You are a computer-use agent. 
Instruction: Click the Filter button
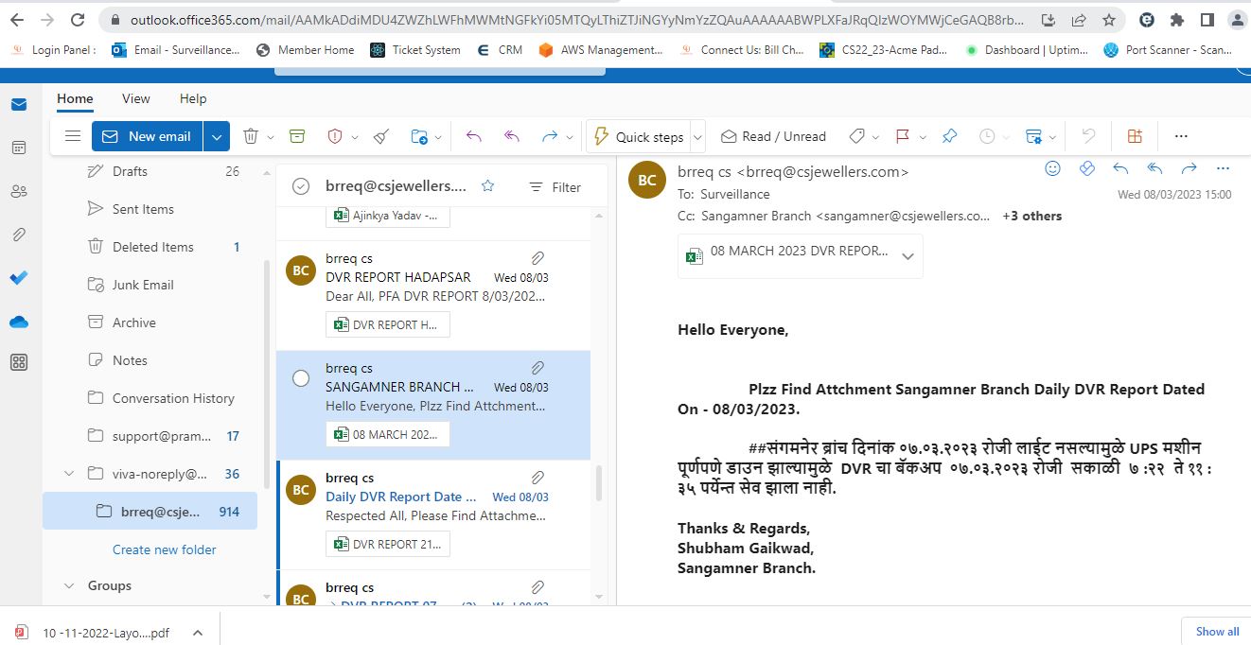pos(555,187)
